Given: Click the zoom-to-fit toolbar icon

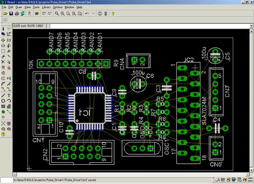Looking at the screenshot, I should [x=57, y=14].
